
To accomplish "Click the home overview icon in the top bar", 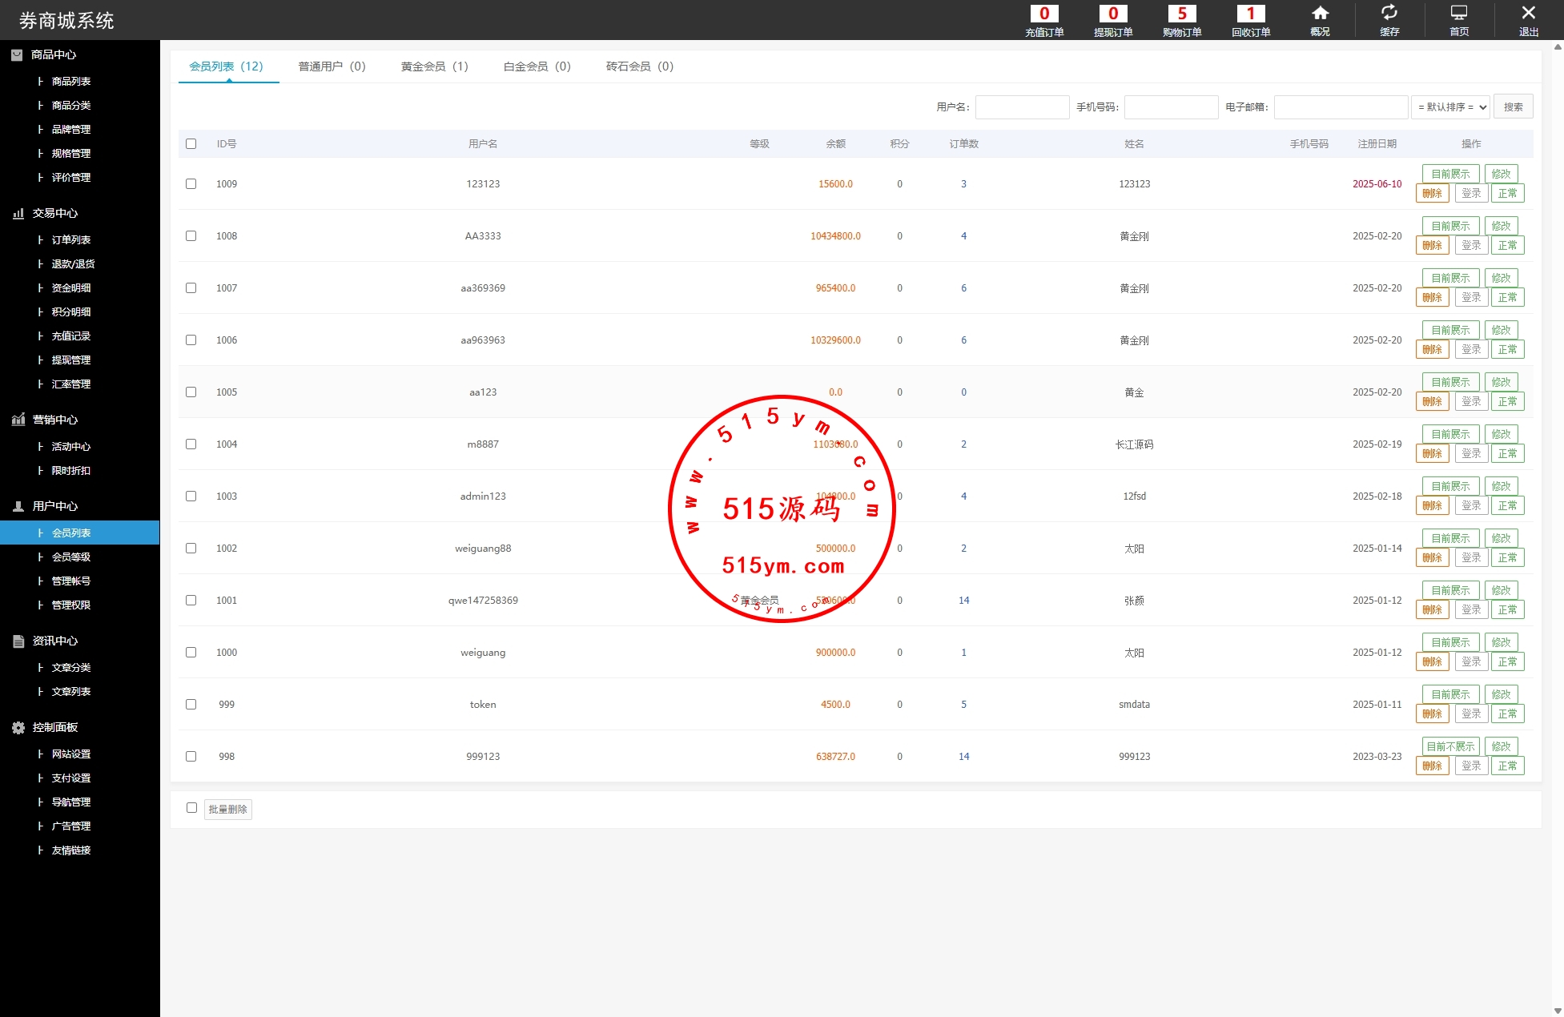I will click(1320, 19).
